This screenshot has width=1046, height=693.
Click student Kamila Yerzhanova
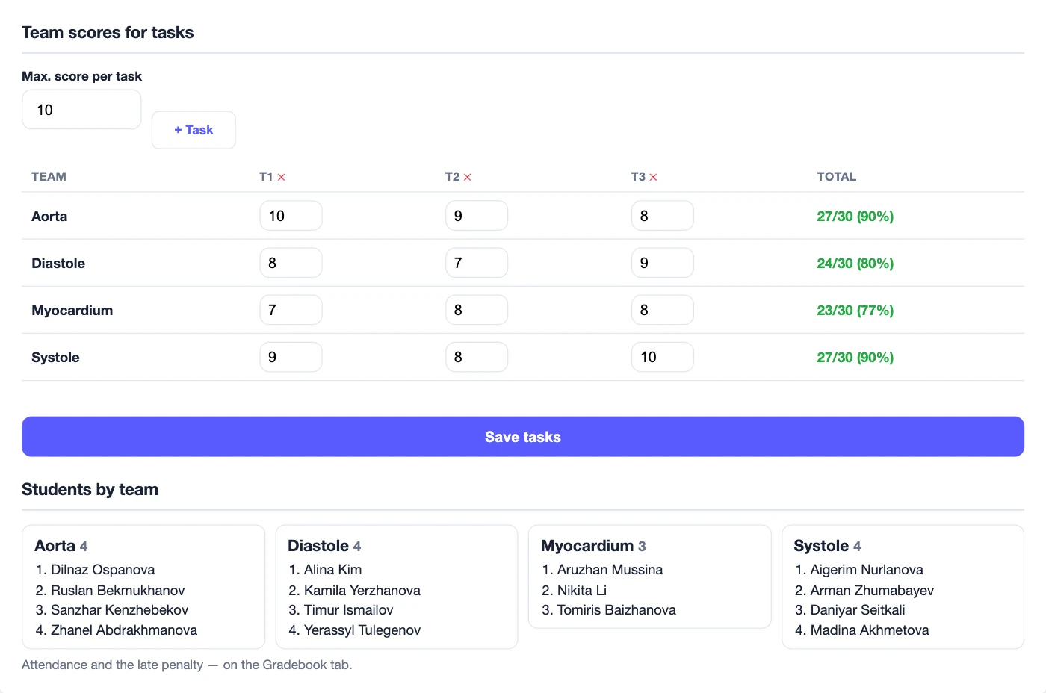click(x=362, y=591)
